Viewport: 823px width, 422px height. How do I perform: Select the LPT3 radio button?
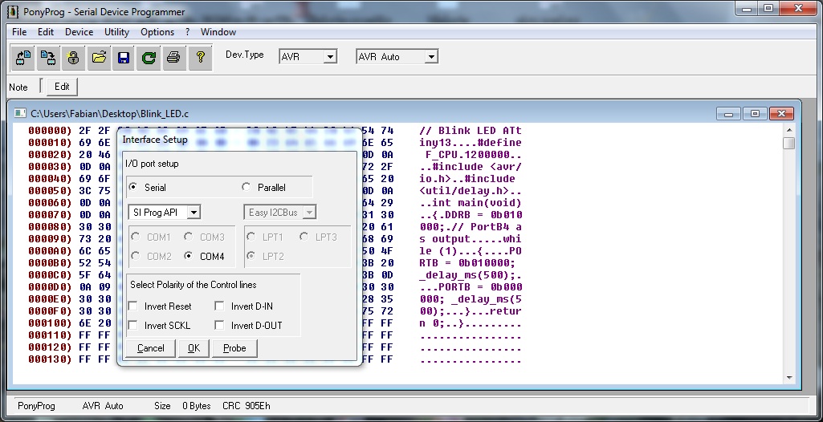(304, 237)
